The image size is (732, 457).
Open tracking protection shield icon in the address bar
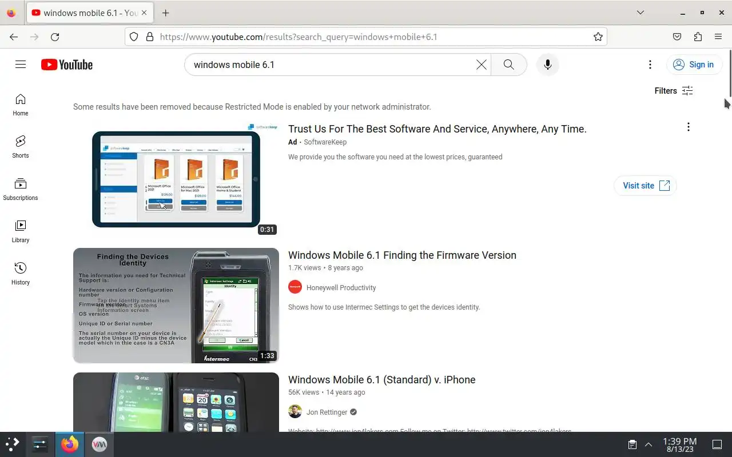[134, 37]
